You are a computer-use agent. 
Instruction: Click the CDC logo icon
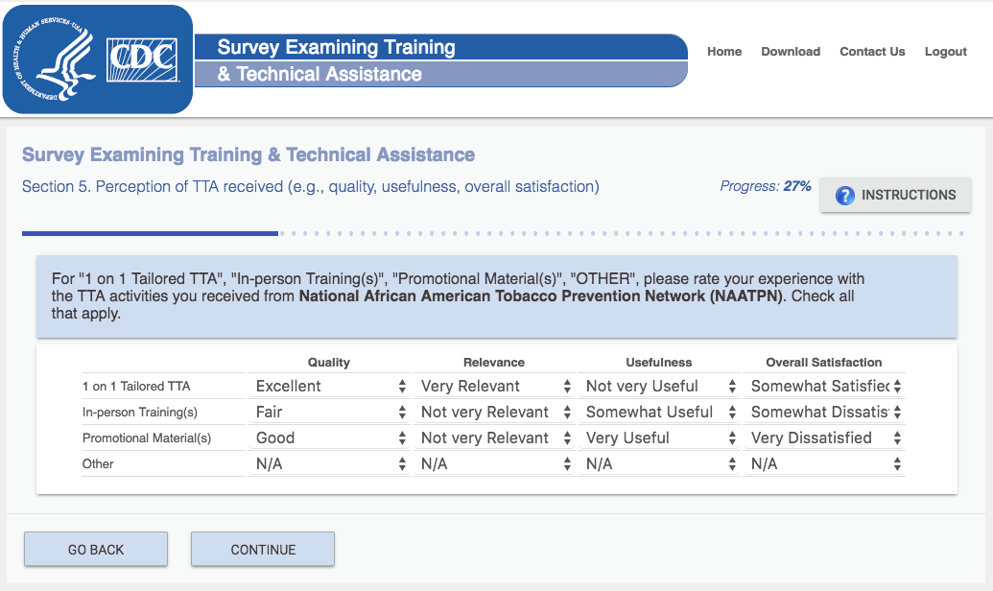coord(142,59)
